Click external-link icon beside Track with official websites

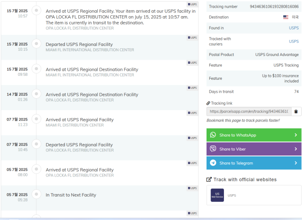209,180
